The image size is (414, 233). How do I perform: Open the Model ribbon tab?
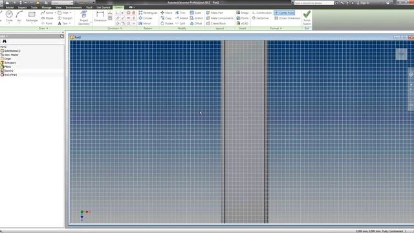[10, 7]
